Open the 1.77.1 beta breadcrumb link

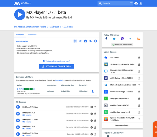tap(68, 27)
